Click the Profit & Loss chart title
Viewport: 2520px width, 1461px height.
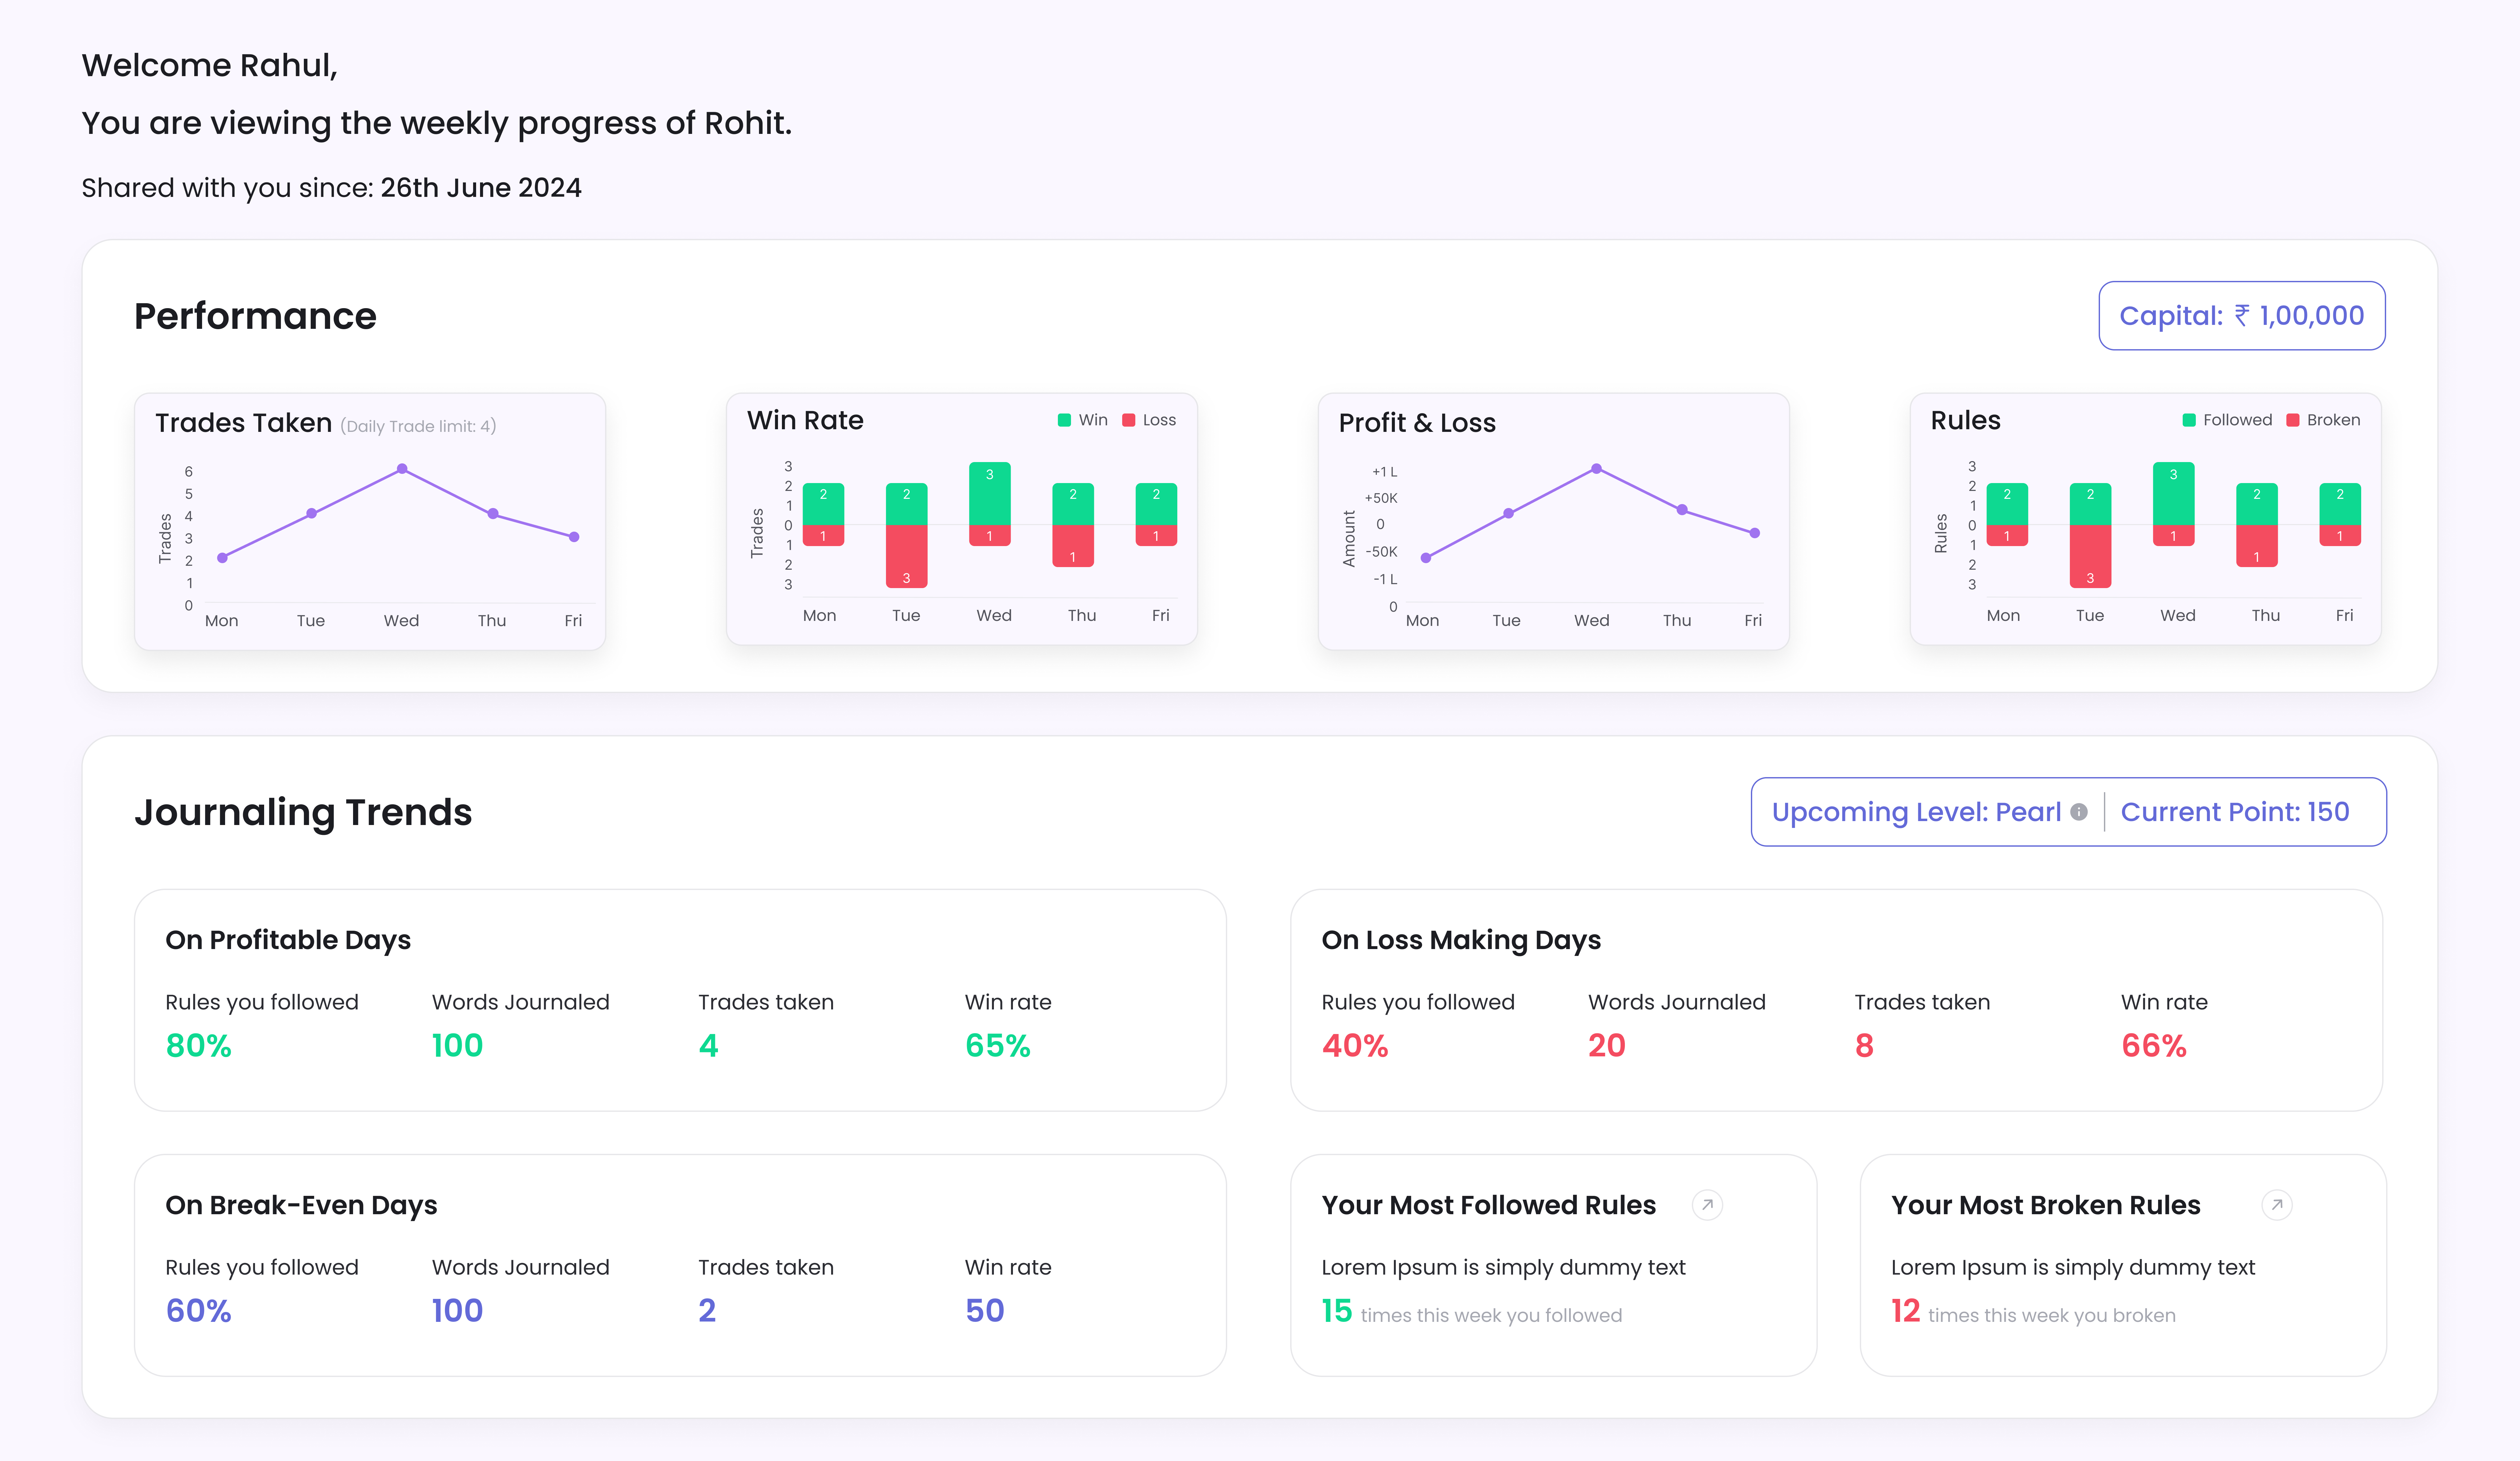tap(1417, 423)
